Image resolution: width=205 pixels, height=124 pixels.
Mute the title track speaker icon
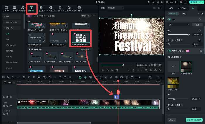[7, 97]
